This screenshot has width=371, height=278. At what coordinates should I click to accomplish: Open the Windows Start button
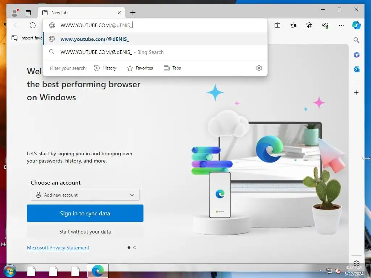tap(10, 271)
